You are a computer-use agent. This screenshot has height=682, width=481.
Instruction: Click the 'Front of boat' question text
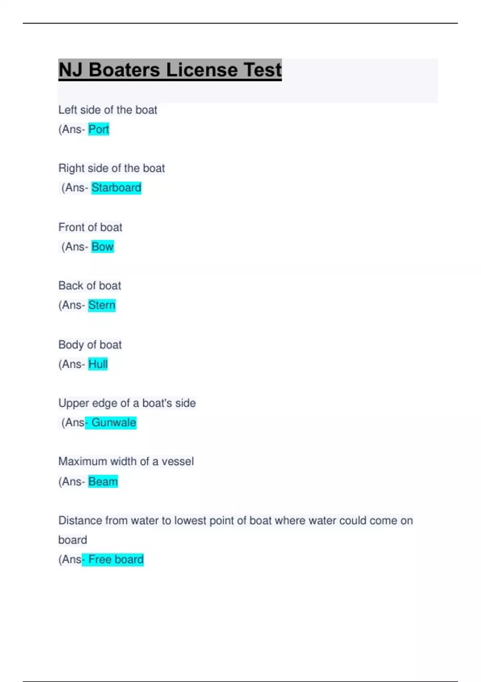(90, 227)
